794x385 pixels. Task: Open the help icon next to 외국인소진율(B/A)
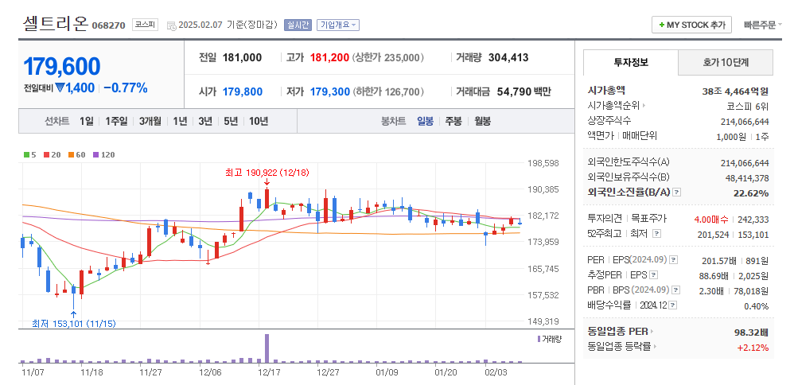676,192
